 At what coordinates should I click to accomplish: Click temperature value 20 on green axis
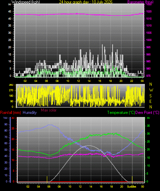pyautogui.click(x=148, y=150)
